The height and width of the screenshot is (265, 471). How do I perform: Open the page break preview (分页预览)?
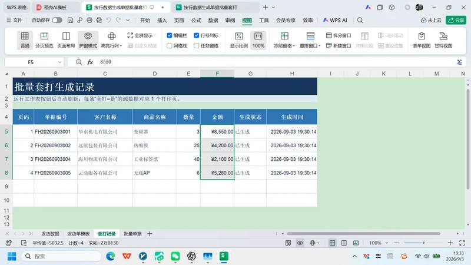pyautogui.click(x=44, y=40)
